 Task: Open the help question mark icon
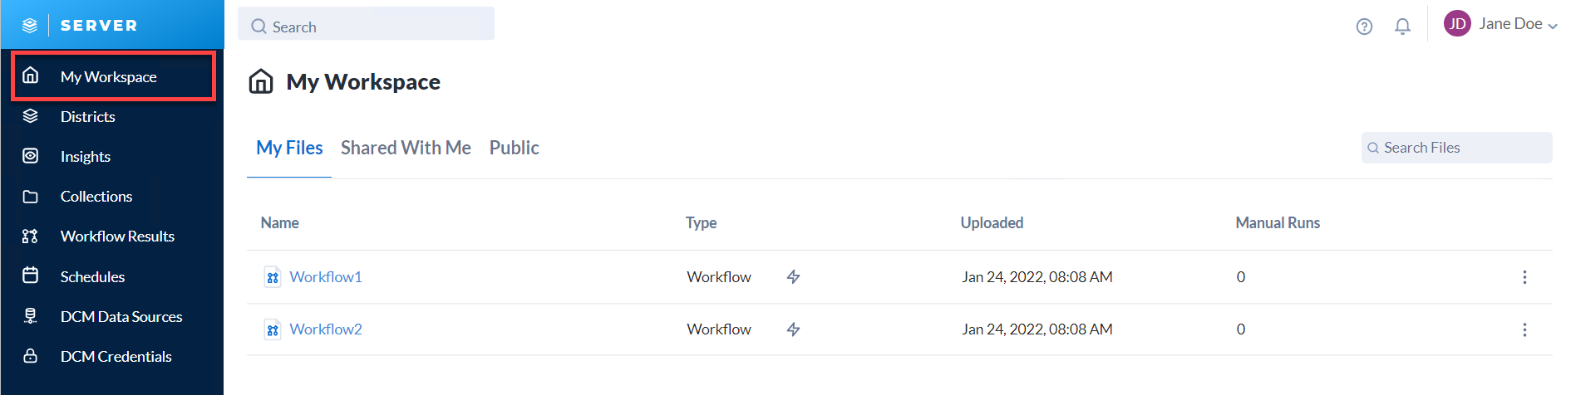(1364, 27)
